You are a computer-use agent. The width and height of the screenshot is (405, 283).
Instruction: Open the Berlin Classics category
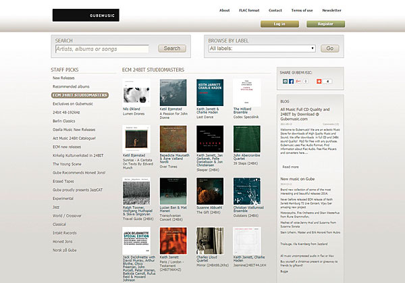[64, 121]
